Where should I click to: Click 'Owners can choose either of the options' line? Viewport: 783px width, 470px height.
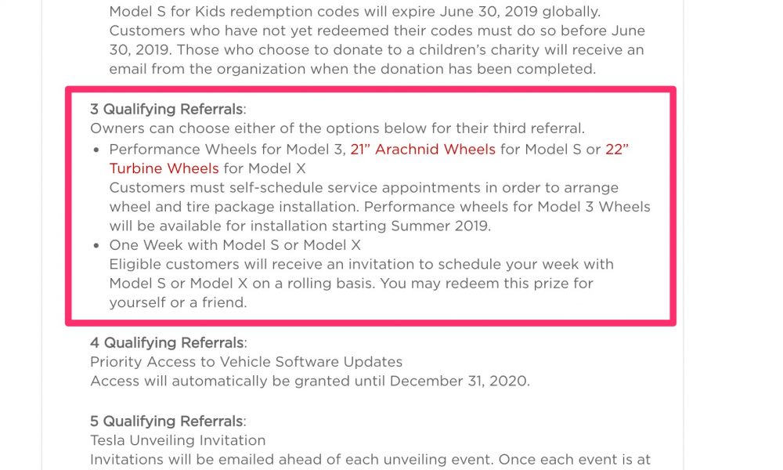click(x=337, y=128)
